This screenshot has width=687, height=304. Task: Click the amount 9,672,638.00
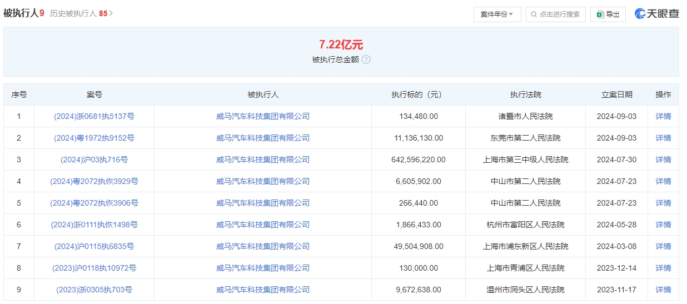[419, 290]
